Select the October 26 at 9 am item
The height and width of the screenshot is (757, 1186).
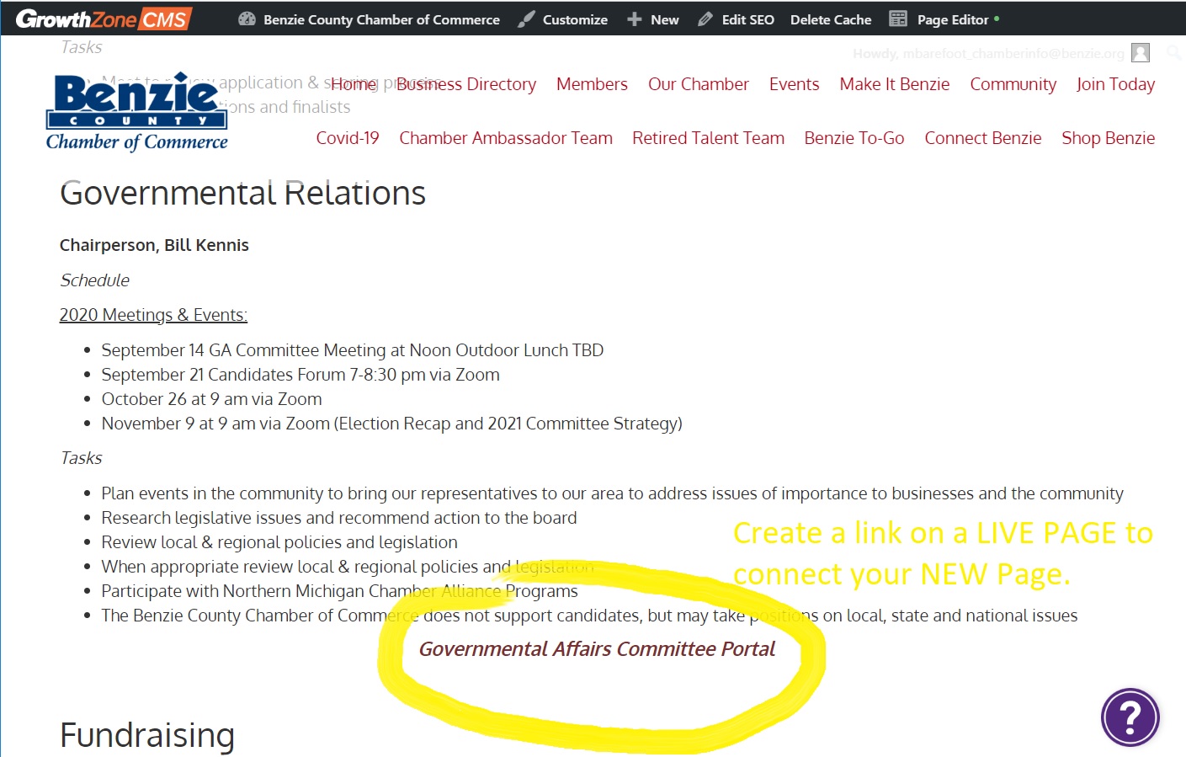pyautogui.click(x=211, y=399)
